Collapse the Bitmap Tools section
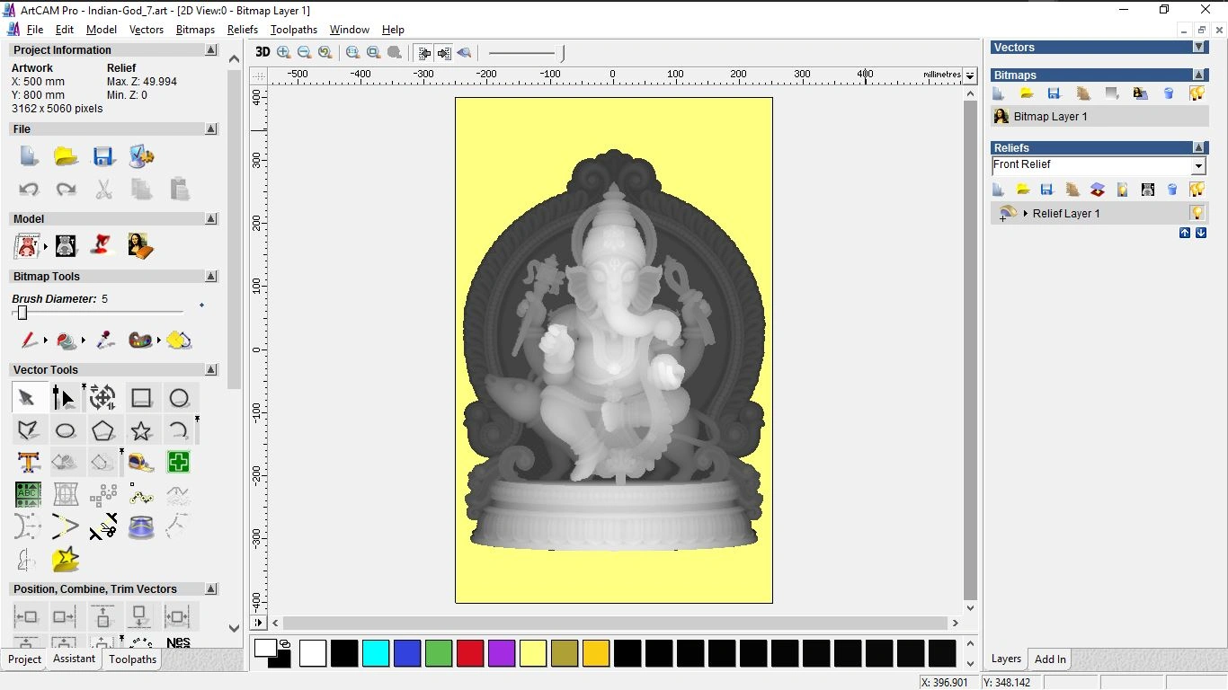 coord(210,276)
